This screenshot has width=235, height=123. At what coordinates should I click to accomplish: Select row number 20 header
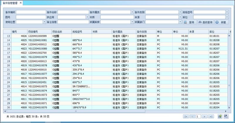point(7,65)
